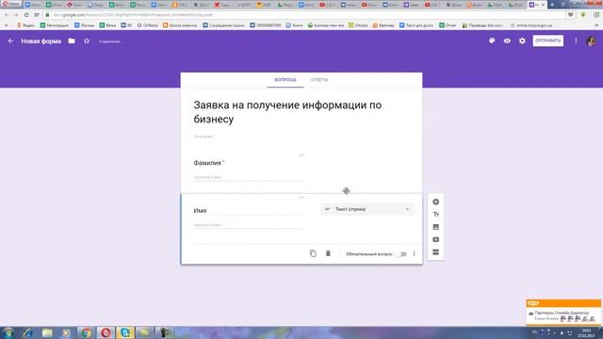603x339 pixels.
Task: Duplicate the Имя question
Action: [x=313, y=253]
